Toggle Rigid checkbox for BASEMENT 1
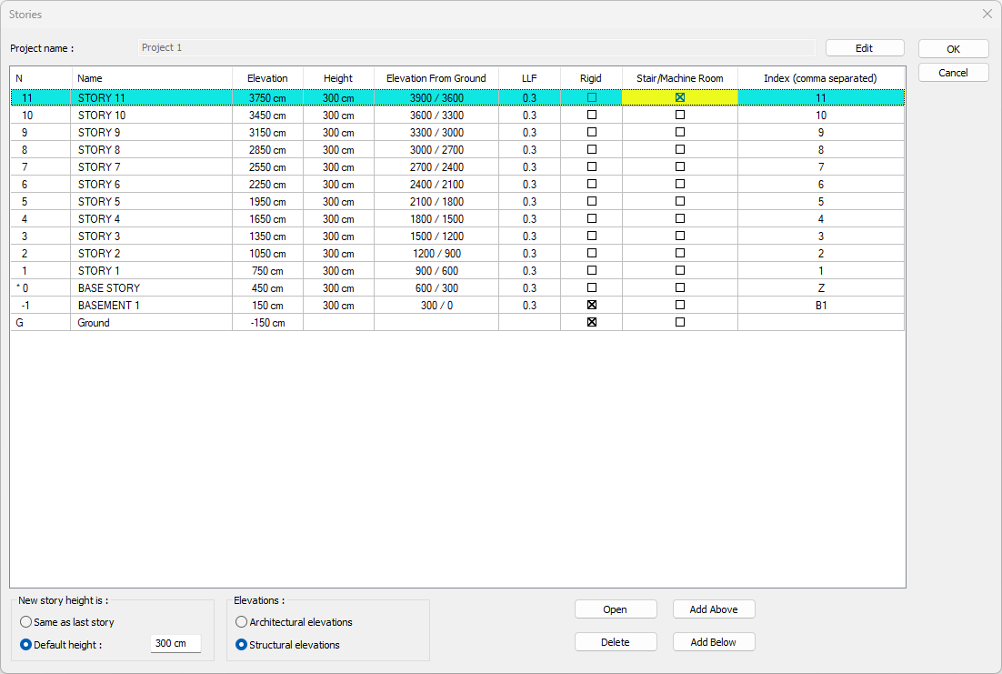Viewport: 1002px width, 674px height. 592,306
